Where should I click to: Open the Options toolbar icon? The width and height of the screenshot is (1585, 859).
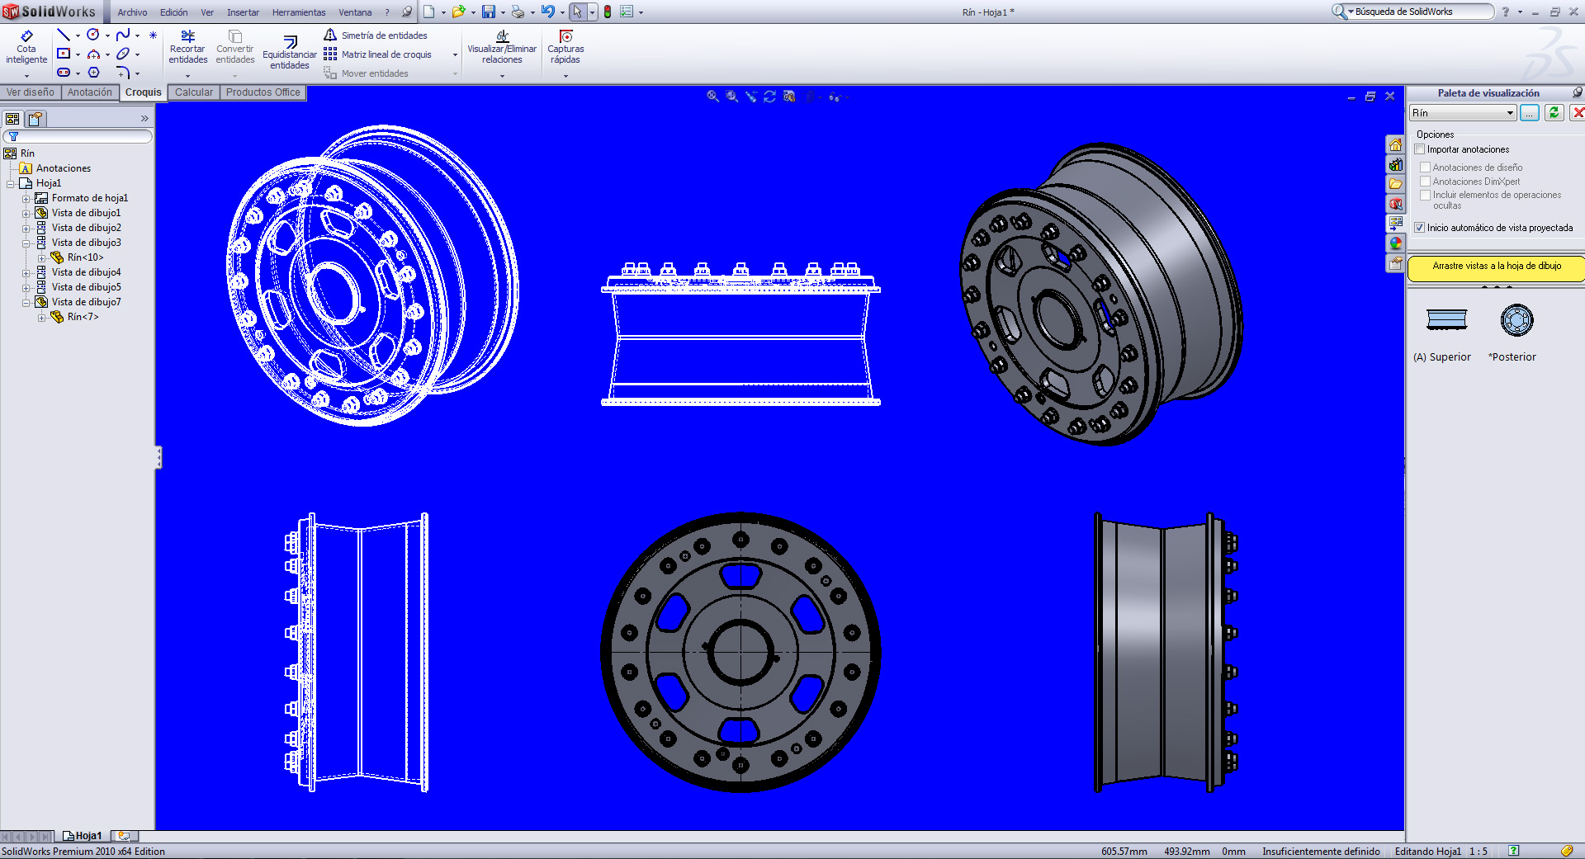click(627, 12)
